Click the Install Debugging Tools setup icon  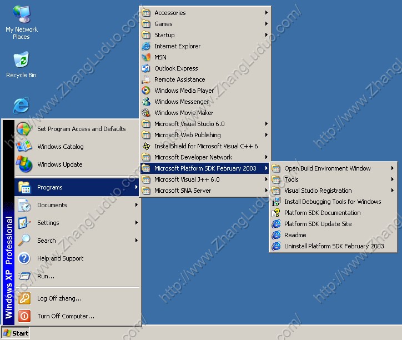276,202
